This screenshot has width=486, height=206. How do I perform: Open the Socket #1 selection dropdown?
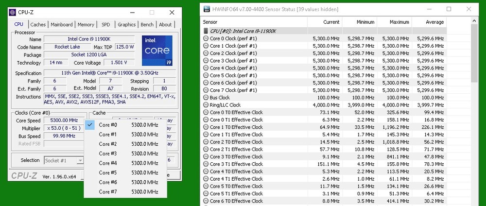pos(64,160)
